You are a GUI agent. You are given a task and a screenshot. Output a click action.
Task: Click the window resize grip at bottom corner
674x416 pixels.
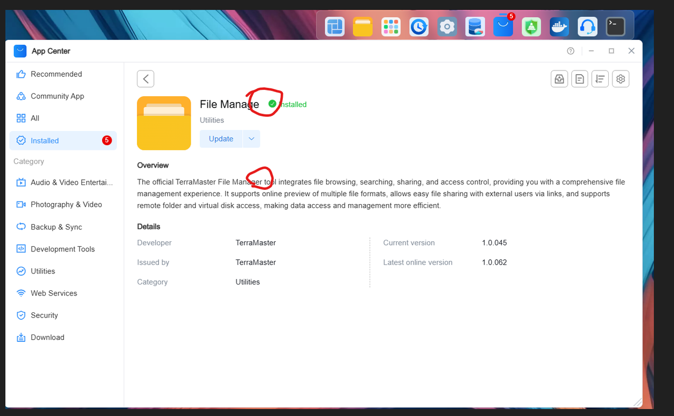point(637,402)
